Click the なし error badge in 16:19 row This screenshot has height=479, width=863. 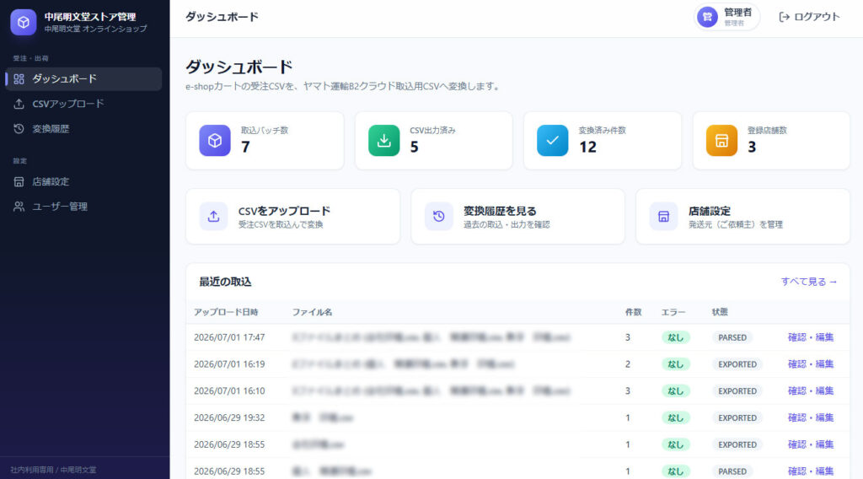tap(675, 364)
